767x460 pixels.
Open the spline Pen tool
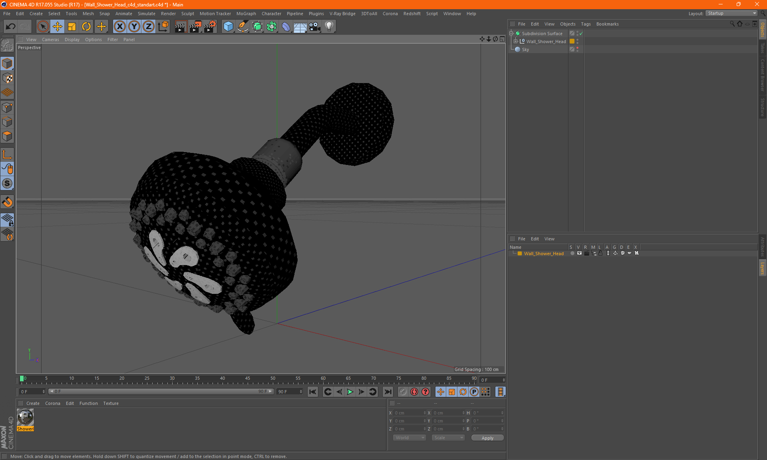pos(242,26)
